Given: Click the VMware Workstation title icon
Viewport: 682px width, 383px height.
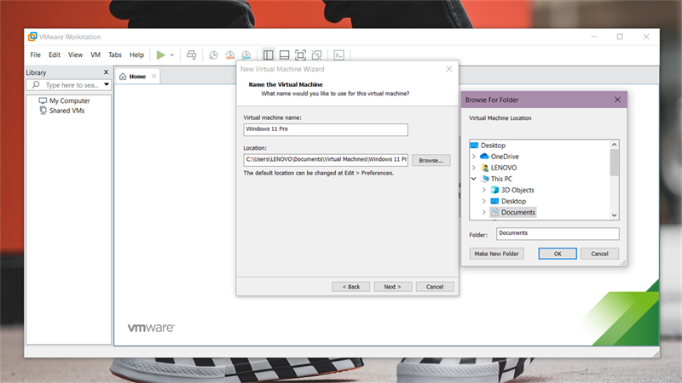Looking at the screenshot, I should tap(32, 37).
